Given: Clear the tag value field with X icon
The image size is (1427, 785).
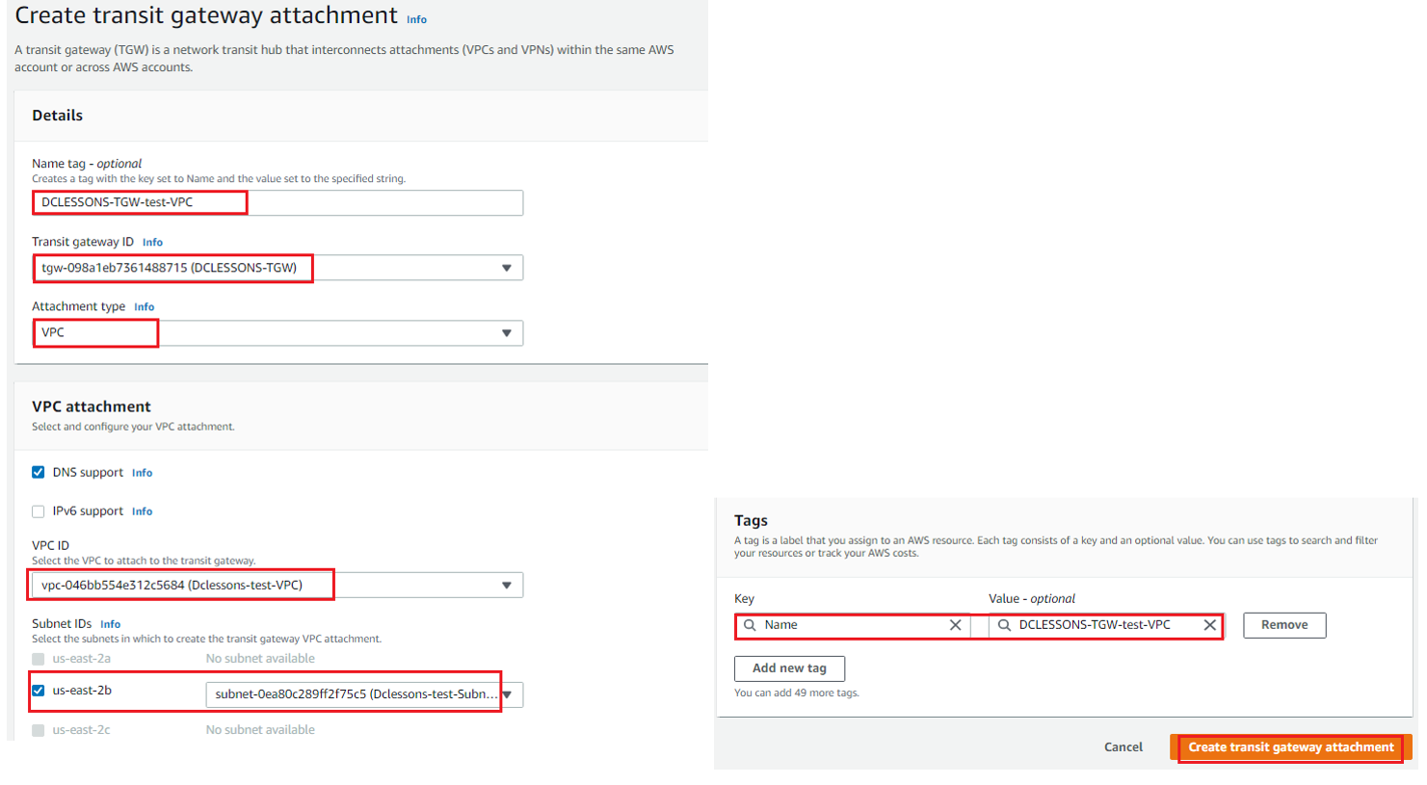Looking at the screenshot, I should pos(1209,625).
